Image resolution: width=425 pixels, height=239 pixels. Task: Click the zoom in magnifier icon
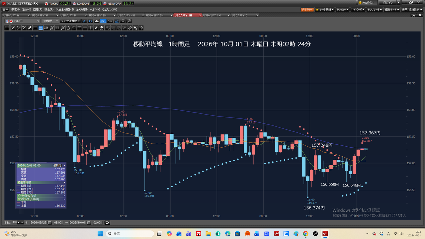pyautogui.click(x=129, y=21)
